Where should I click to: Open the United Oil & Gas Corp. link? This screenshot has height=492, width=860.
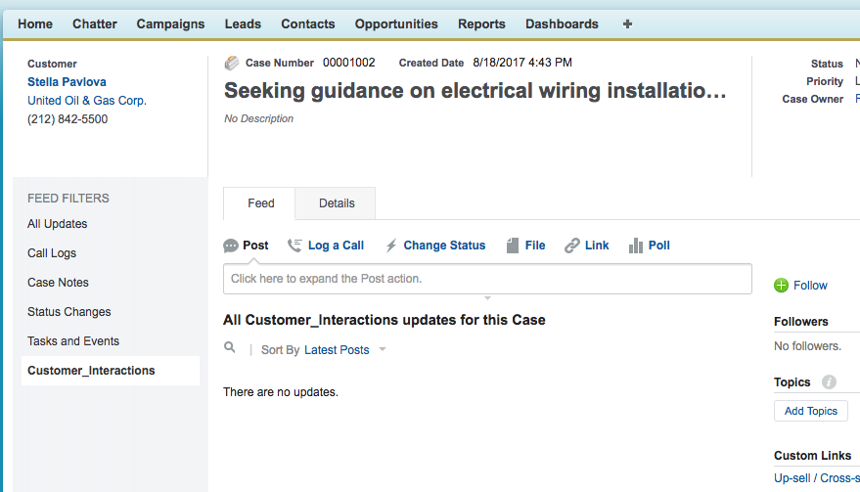point(87,101)
